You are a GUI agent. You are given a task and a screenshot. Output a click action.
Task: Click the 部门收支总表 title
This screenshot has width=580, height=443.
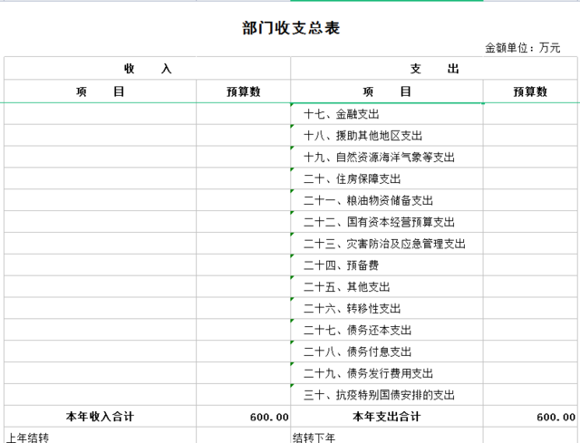291,28
